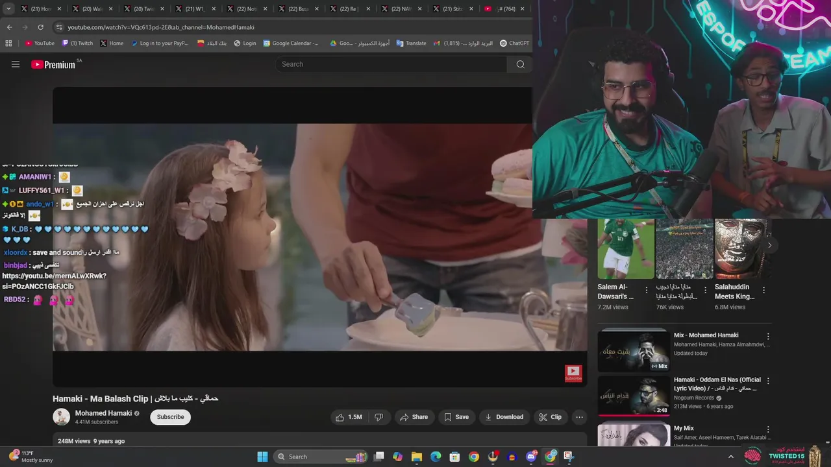Create a Clip of the video
The image size is (831, 467).
551,417
